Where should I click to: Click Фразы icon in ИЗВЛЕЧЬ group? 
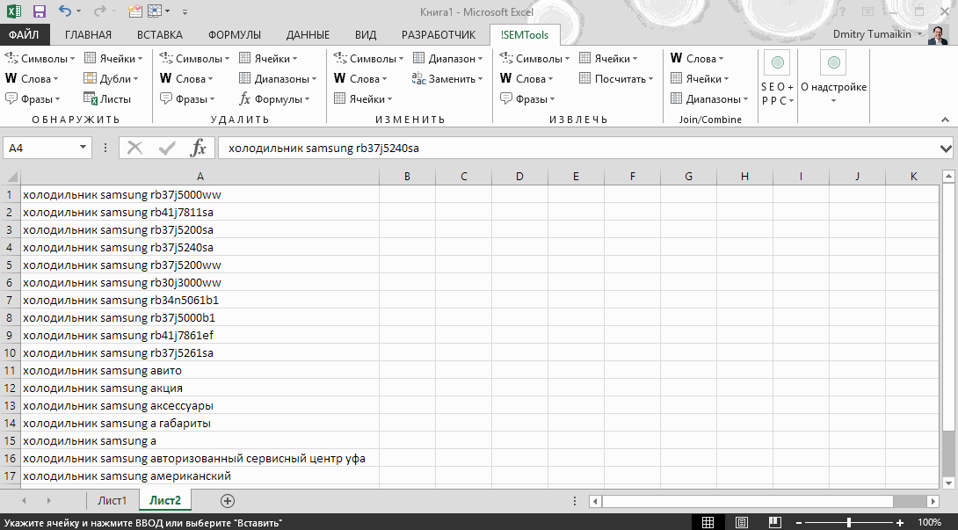tap(506, 98)
